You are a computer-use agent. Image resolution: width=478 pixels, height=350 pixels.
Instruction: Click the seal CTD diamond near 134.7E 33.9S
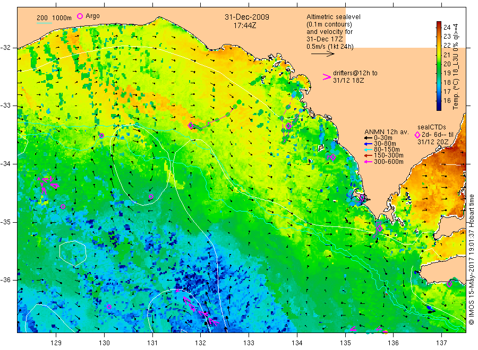pyautogui.click(x=333, y=157)
